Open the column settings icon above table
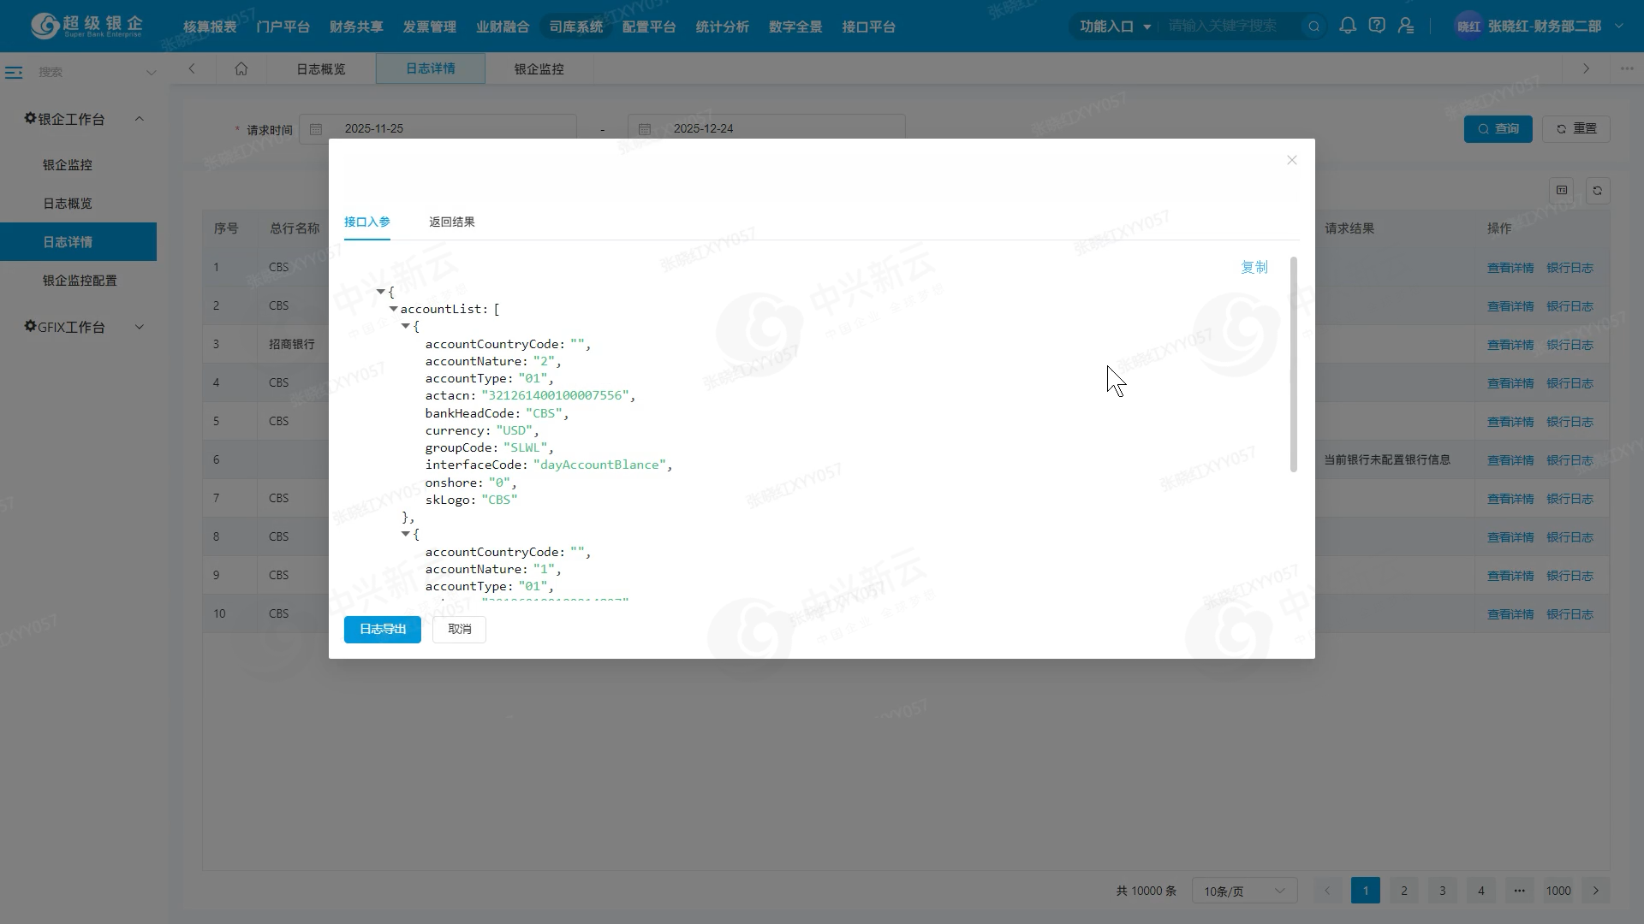The image size is (1644, 924). 1562,191
